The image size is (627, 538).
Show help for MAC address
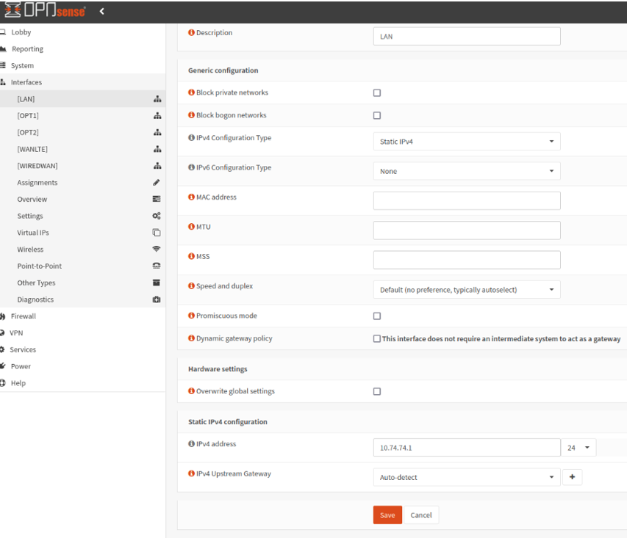[x=192, y=197]
